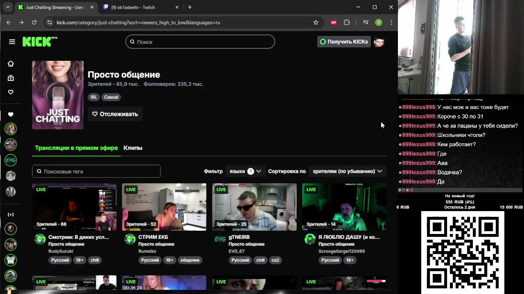Close the ob1adaettv Twitch tab

click(177, 7)
